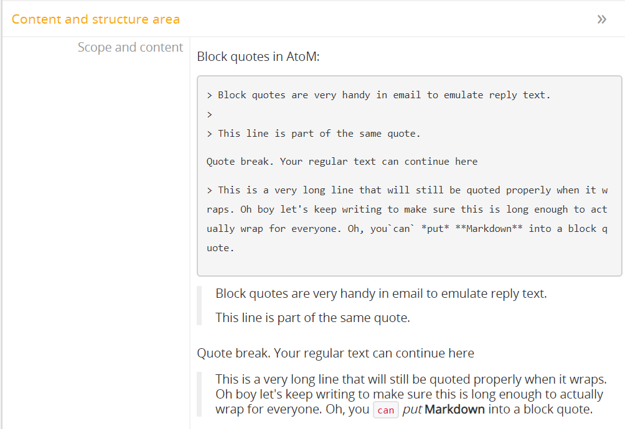
Task: Click rendered quote 'This line is part of the same quote'
Action: click(312, 318)
